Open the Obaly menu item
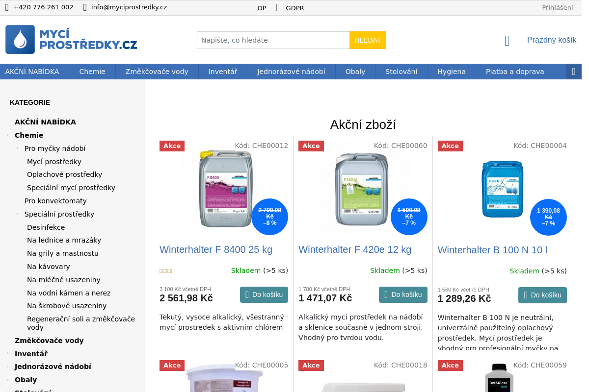The image size is (589, 392). point(355,72)
